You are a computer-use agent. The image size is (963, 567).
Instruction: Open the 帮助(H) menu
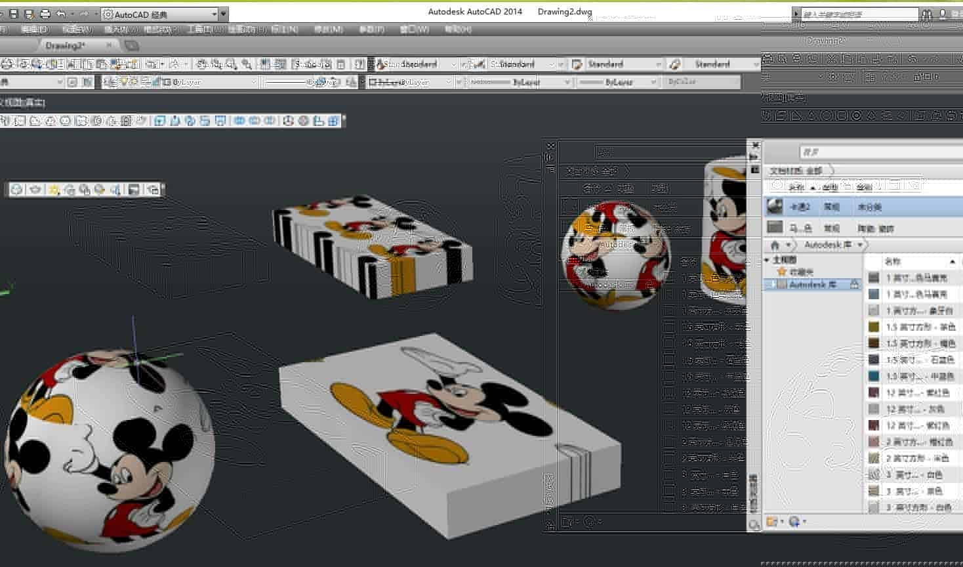pos(458,30)
